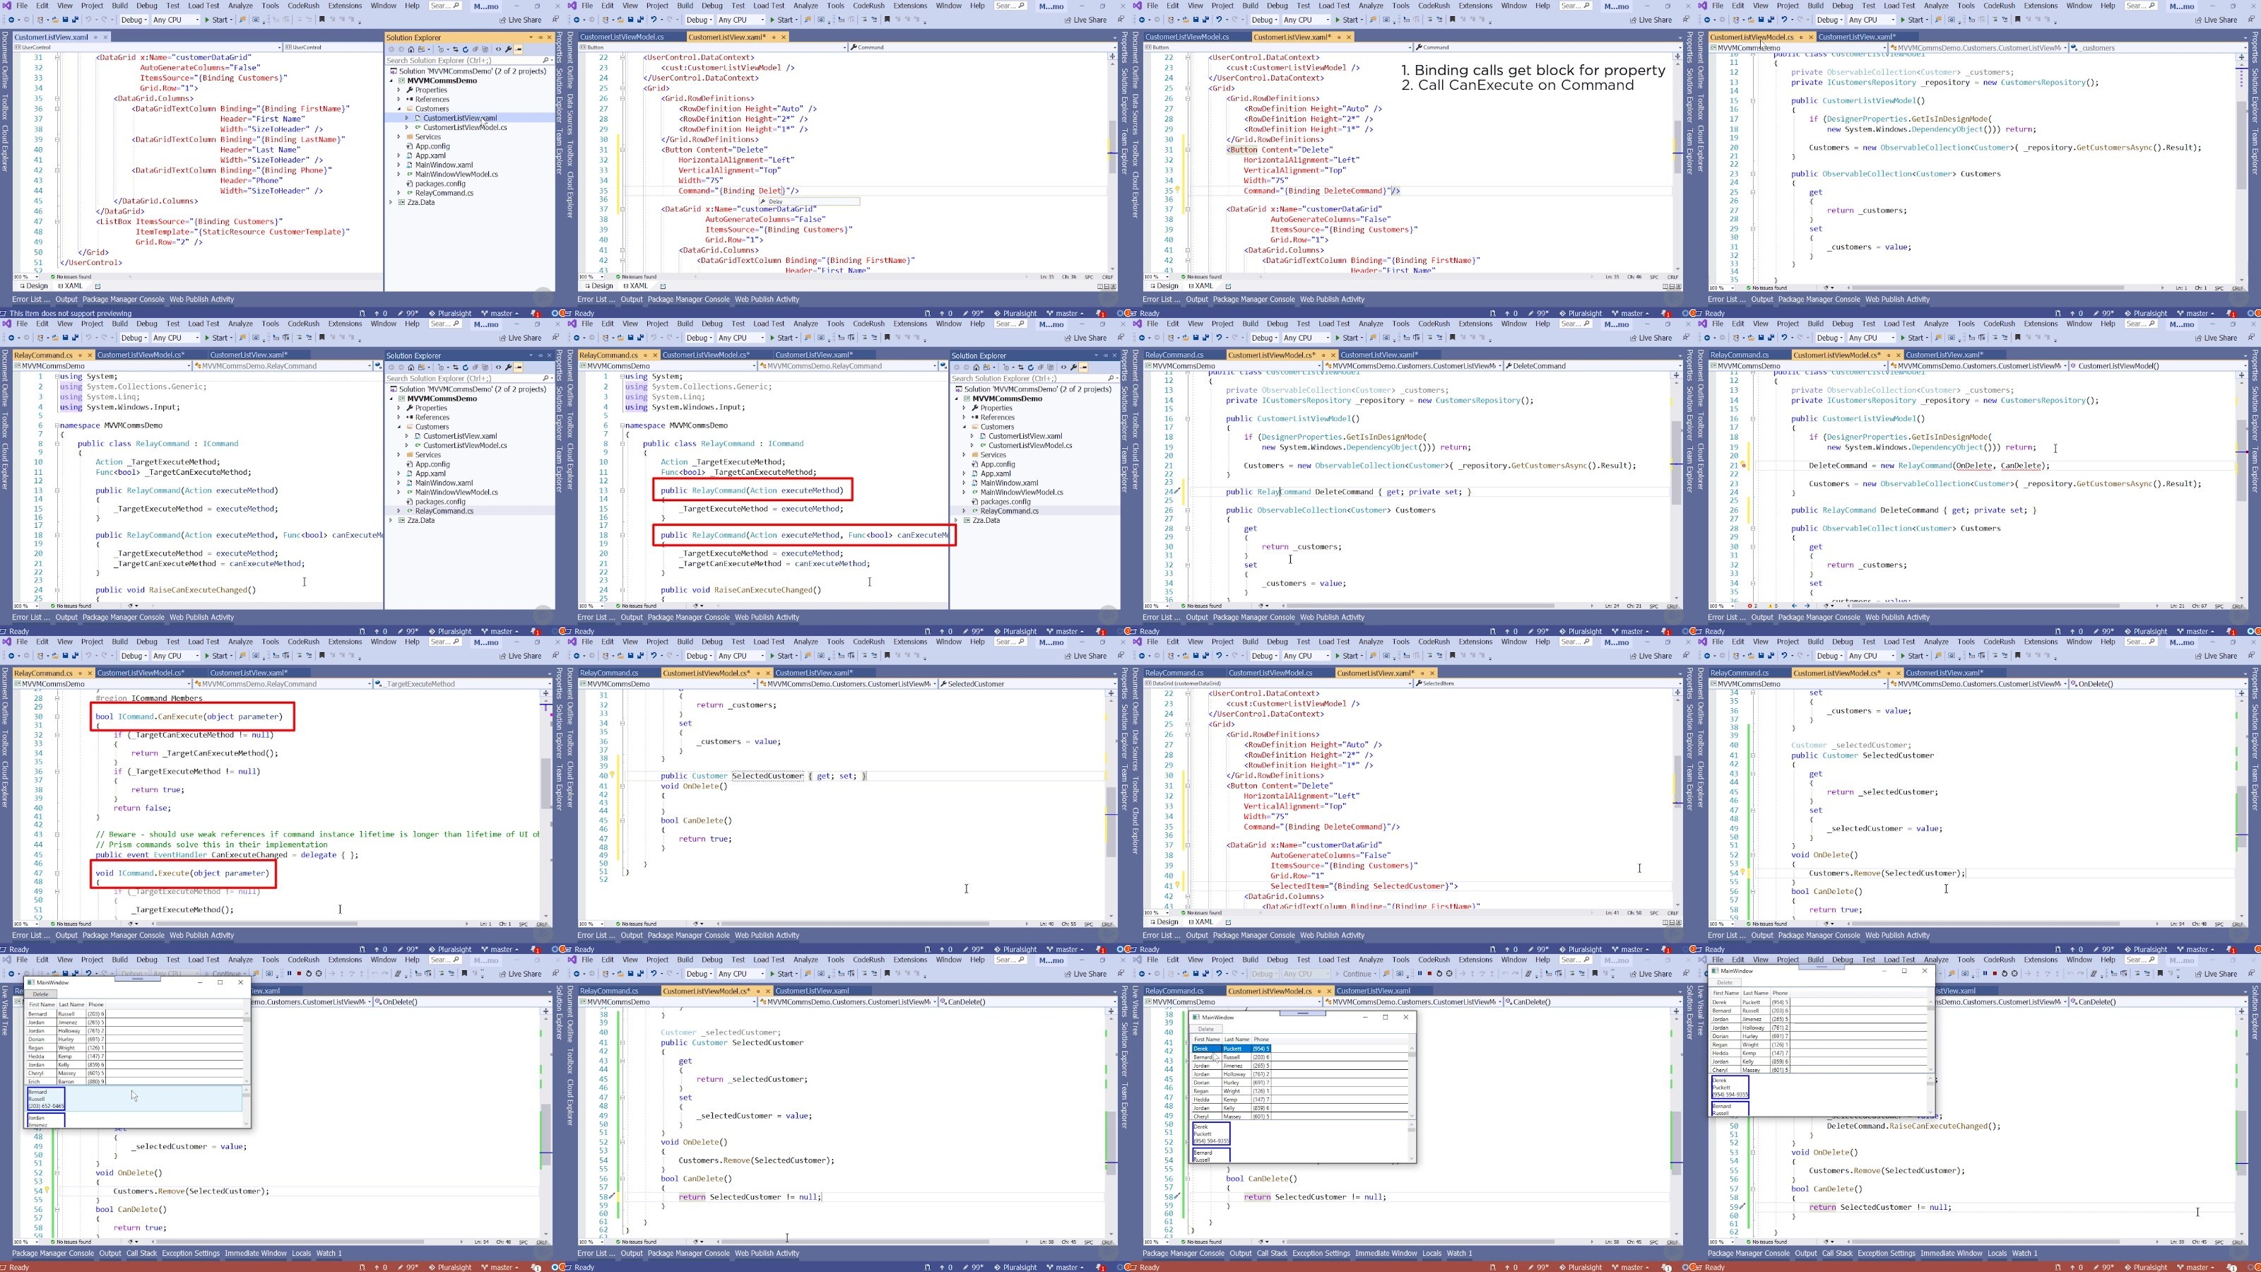The image size is (2261, 1272).
Task: Refresh Solution Explorer above highlighted CustomerListView.xaml row
Action: pos(466,50)
